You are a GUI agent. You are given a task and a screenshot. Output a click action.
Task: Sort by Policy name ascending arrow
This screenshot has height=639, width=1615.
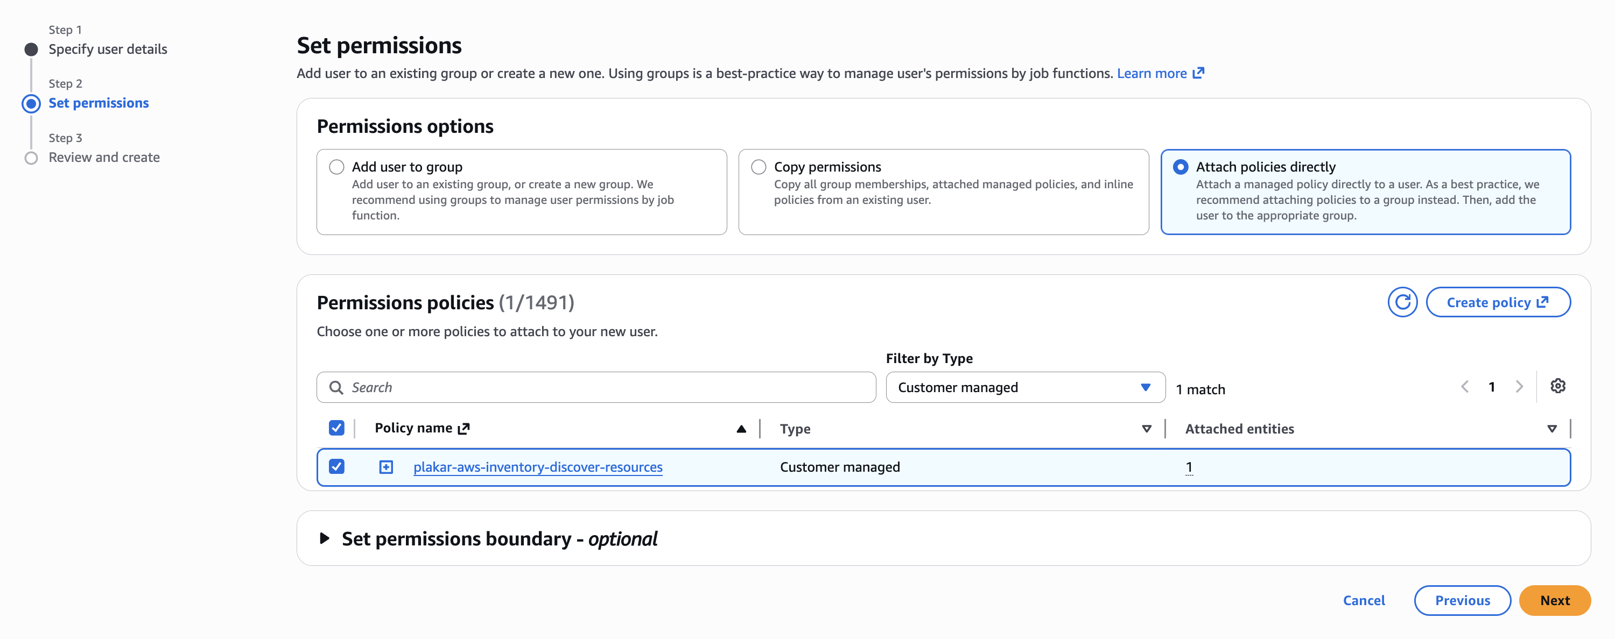click(x=741, y=429)
